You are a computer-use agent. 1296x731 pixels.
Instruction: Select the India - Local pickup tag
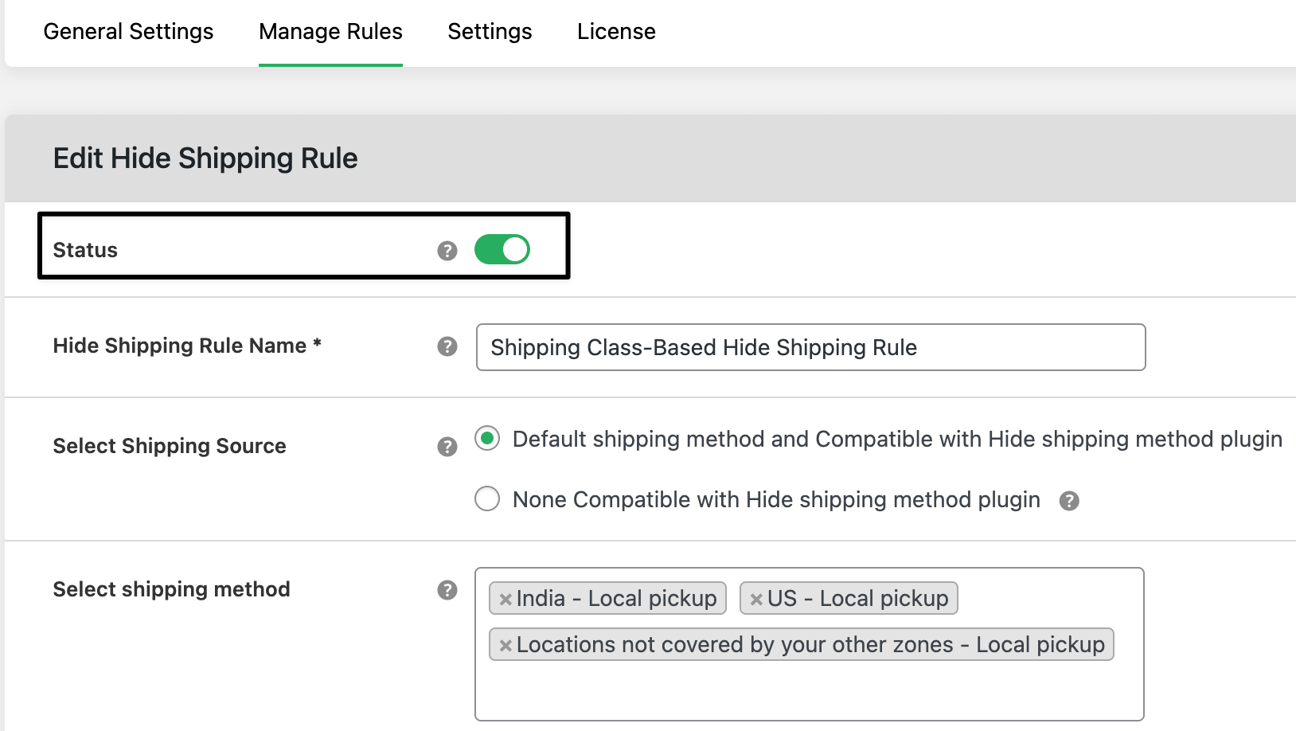point(617,598)
